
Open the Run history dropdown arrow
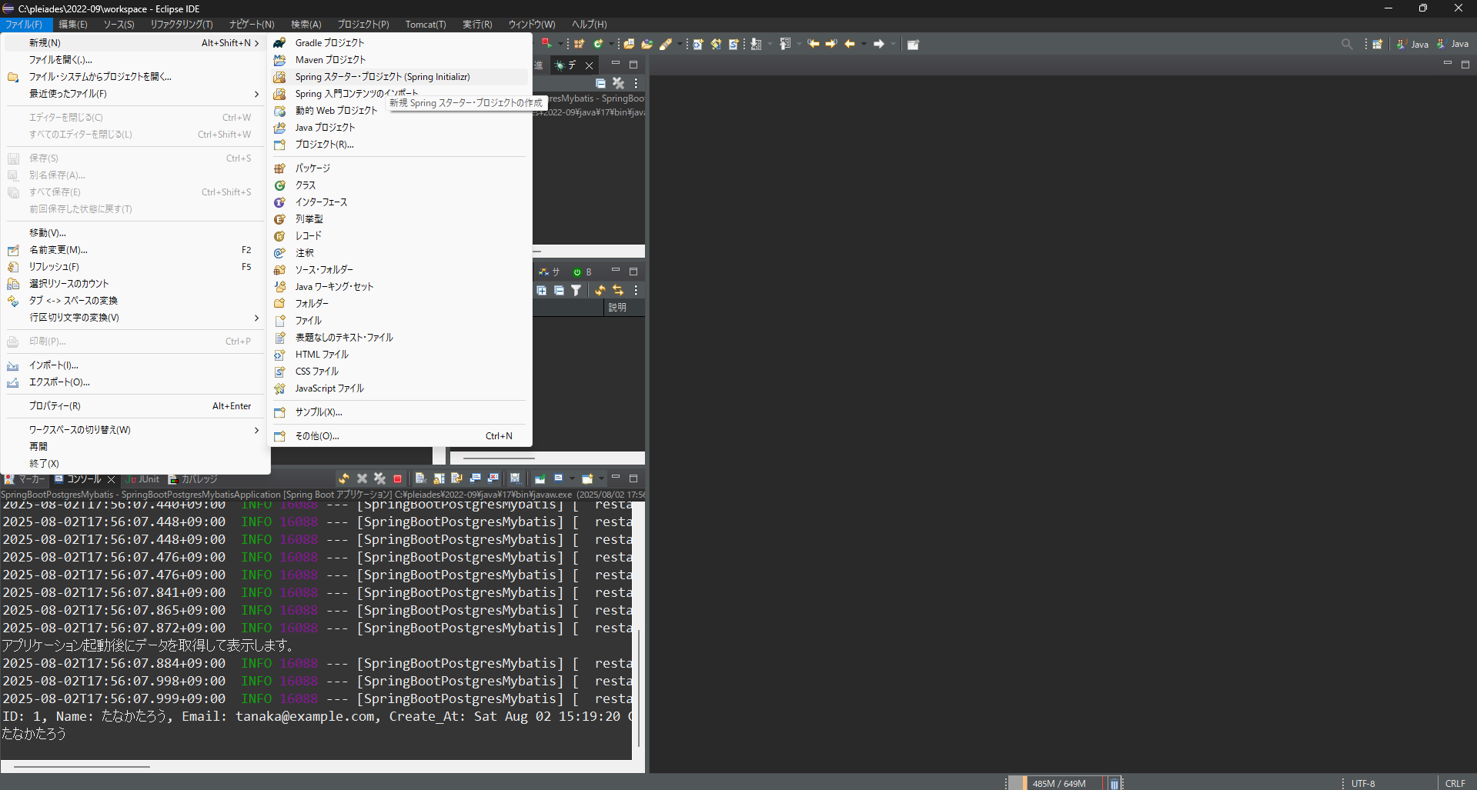(x=561, y=44)
